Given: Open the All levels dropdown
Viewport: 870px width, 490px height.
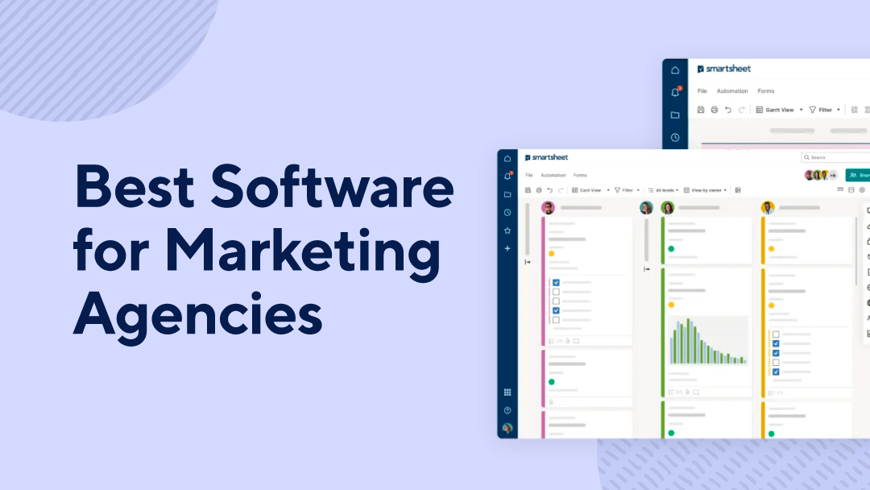Looking at the screenshot, I should (x=663, y=190).
